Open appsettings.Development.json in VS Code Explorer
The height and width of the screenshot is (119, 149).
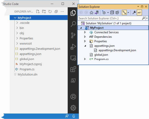click(40, 49)
